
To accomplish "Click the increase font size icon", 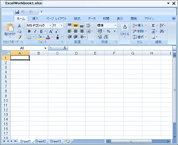I will 51,31.
